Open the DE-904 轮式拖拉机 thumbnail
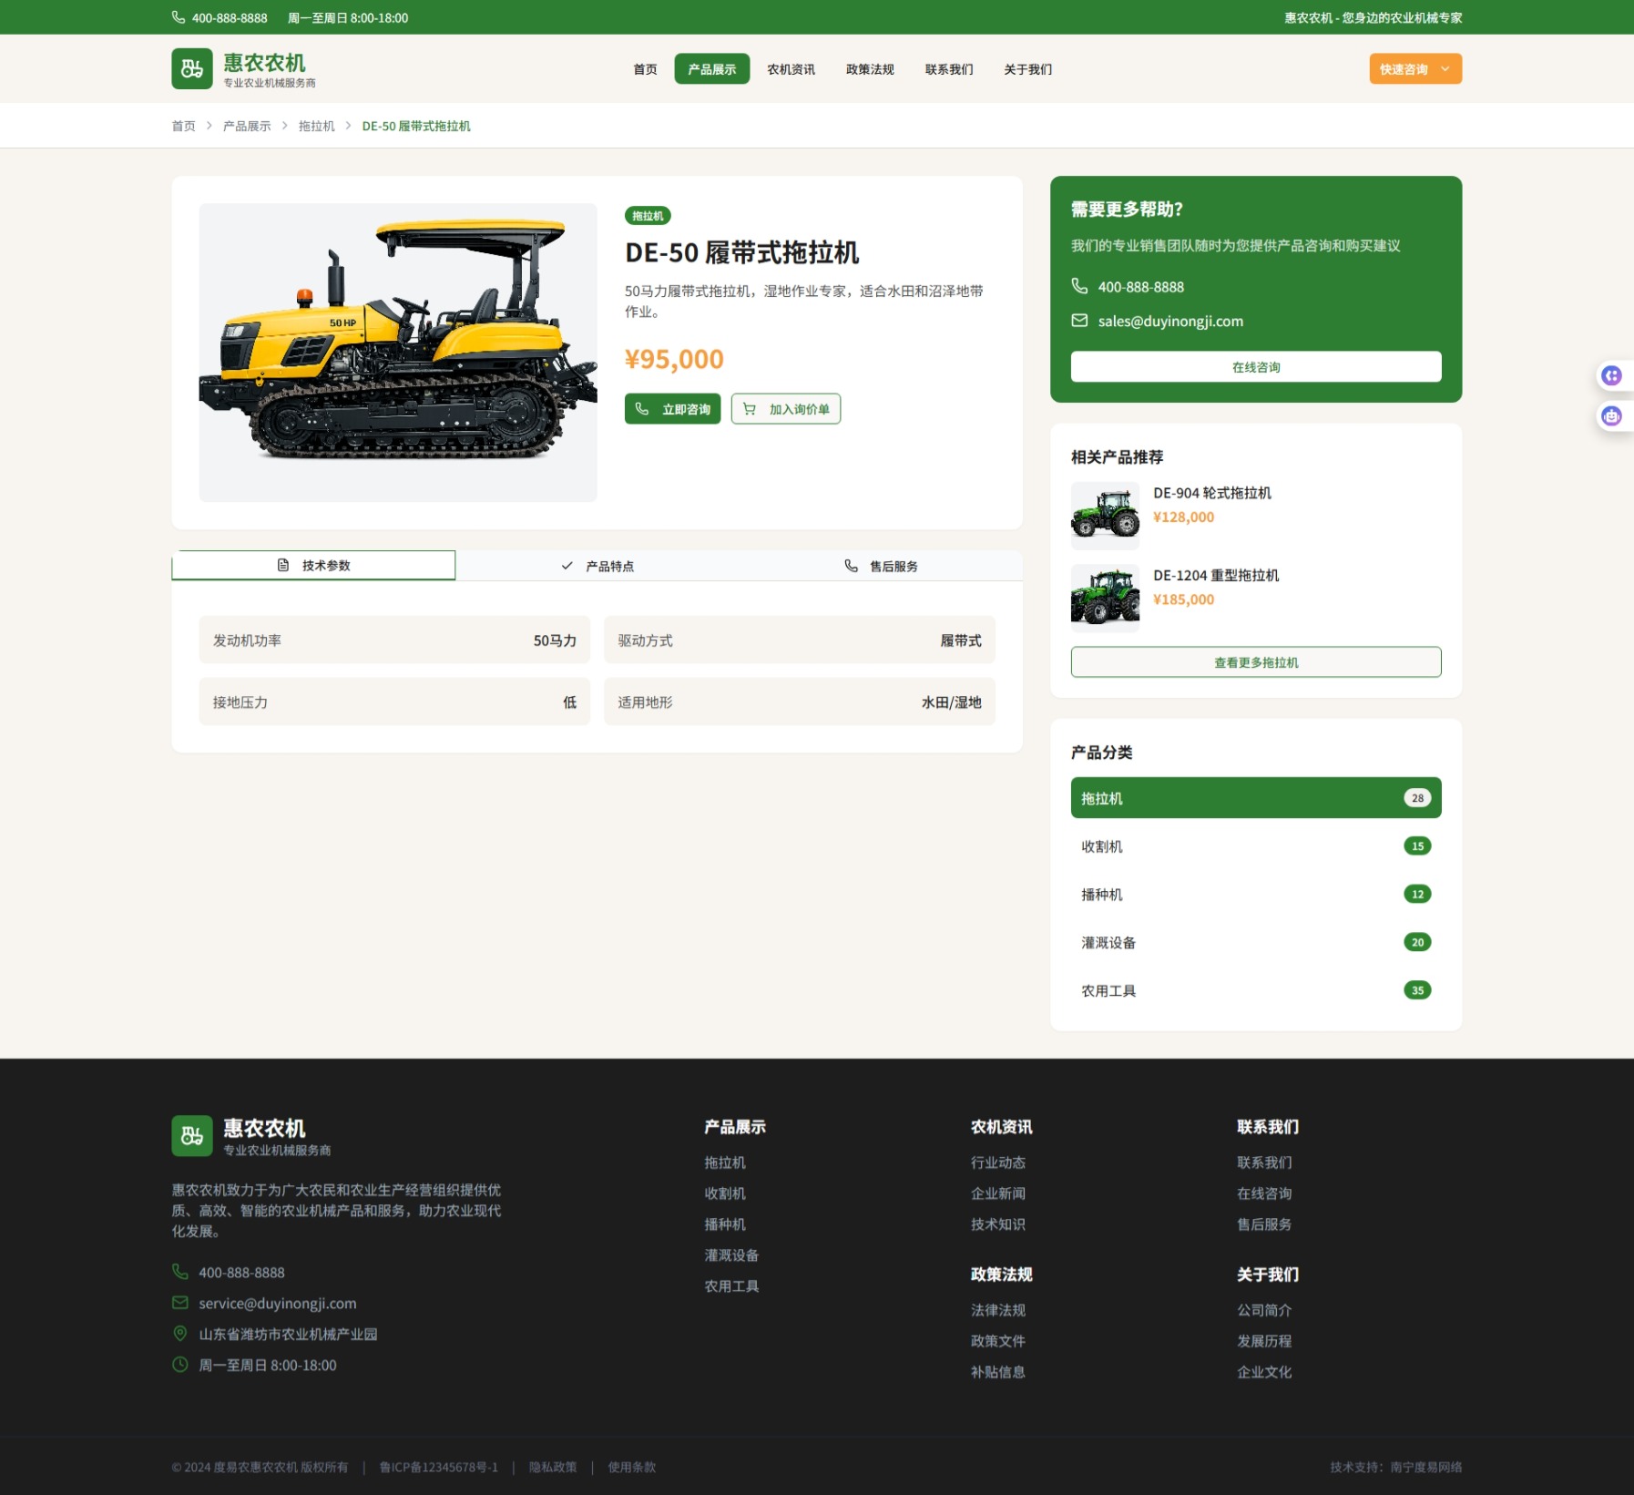This screenshot has height=1495, width=1634. (1105, 515)
